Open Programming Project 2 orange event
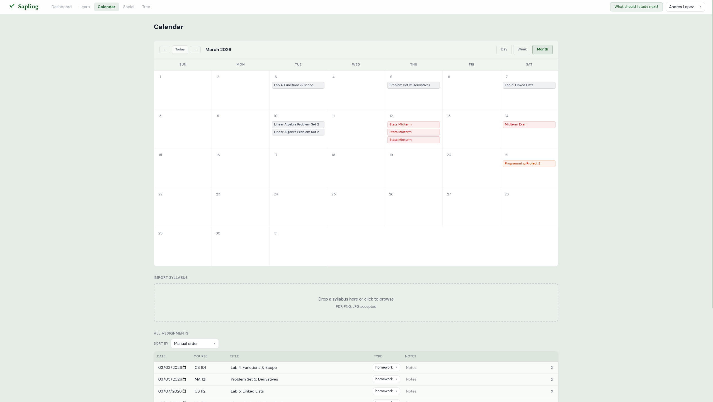This screenshot has height=402, width=713. 529,164
